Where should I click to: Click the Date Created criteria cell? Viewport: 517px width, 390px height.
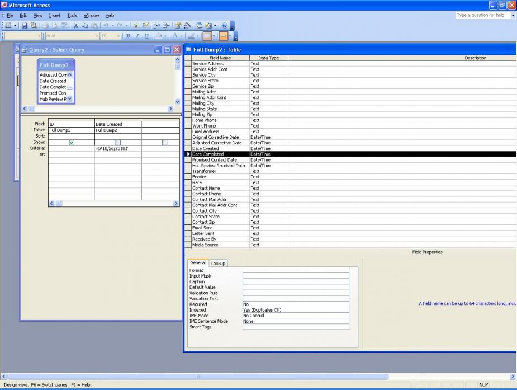point(117,148)
